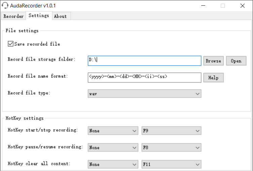This screenshot has width=253, height=171.
Task: Open the F11 key dropdown for clear content
Action: pyautogui.click(x=171, y=164)
